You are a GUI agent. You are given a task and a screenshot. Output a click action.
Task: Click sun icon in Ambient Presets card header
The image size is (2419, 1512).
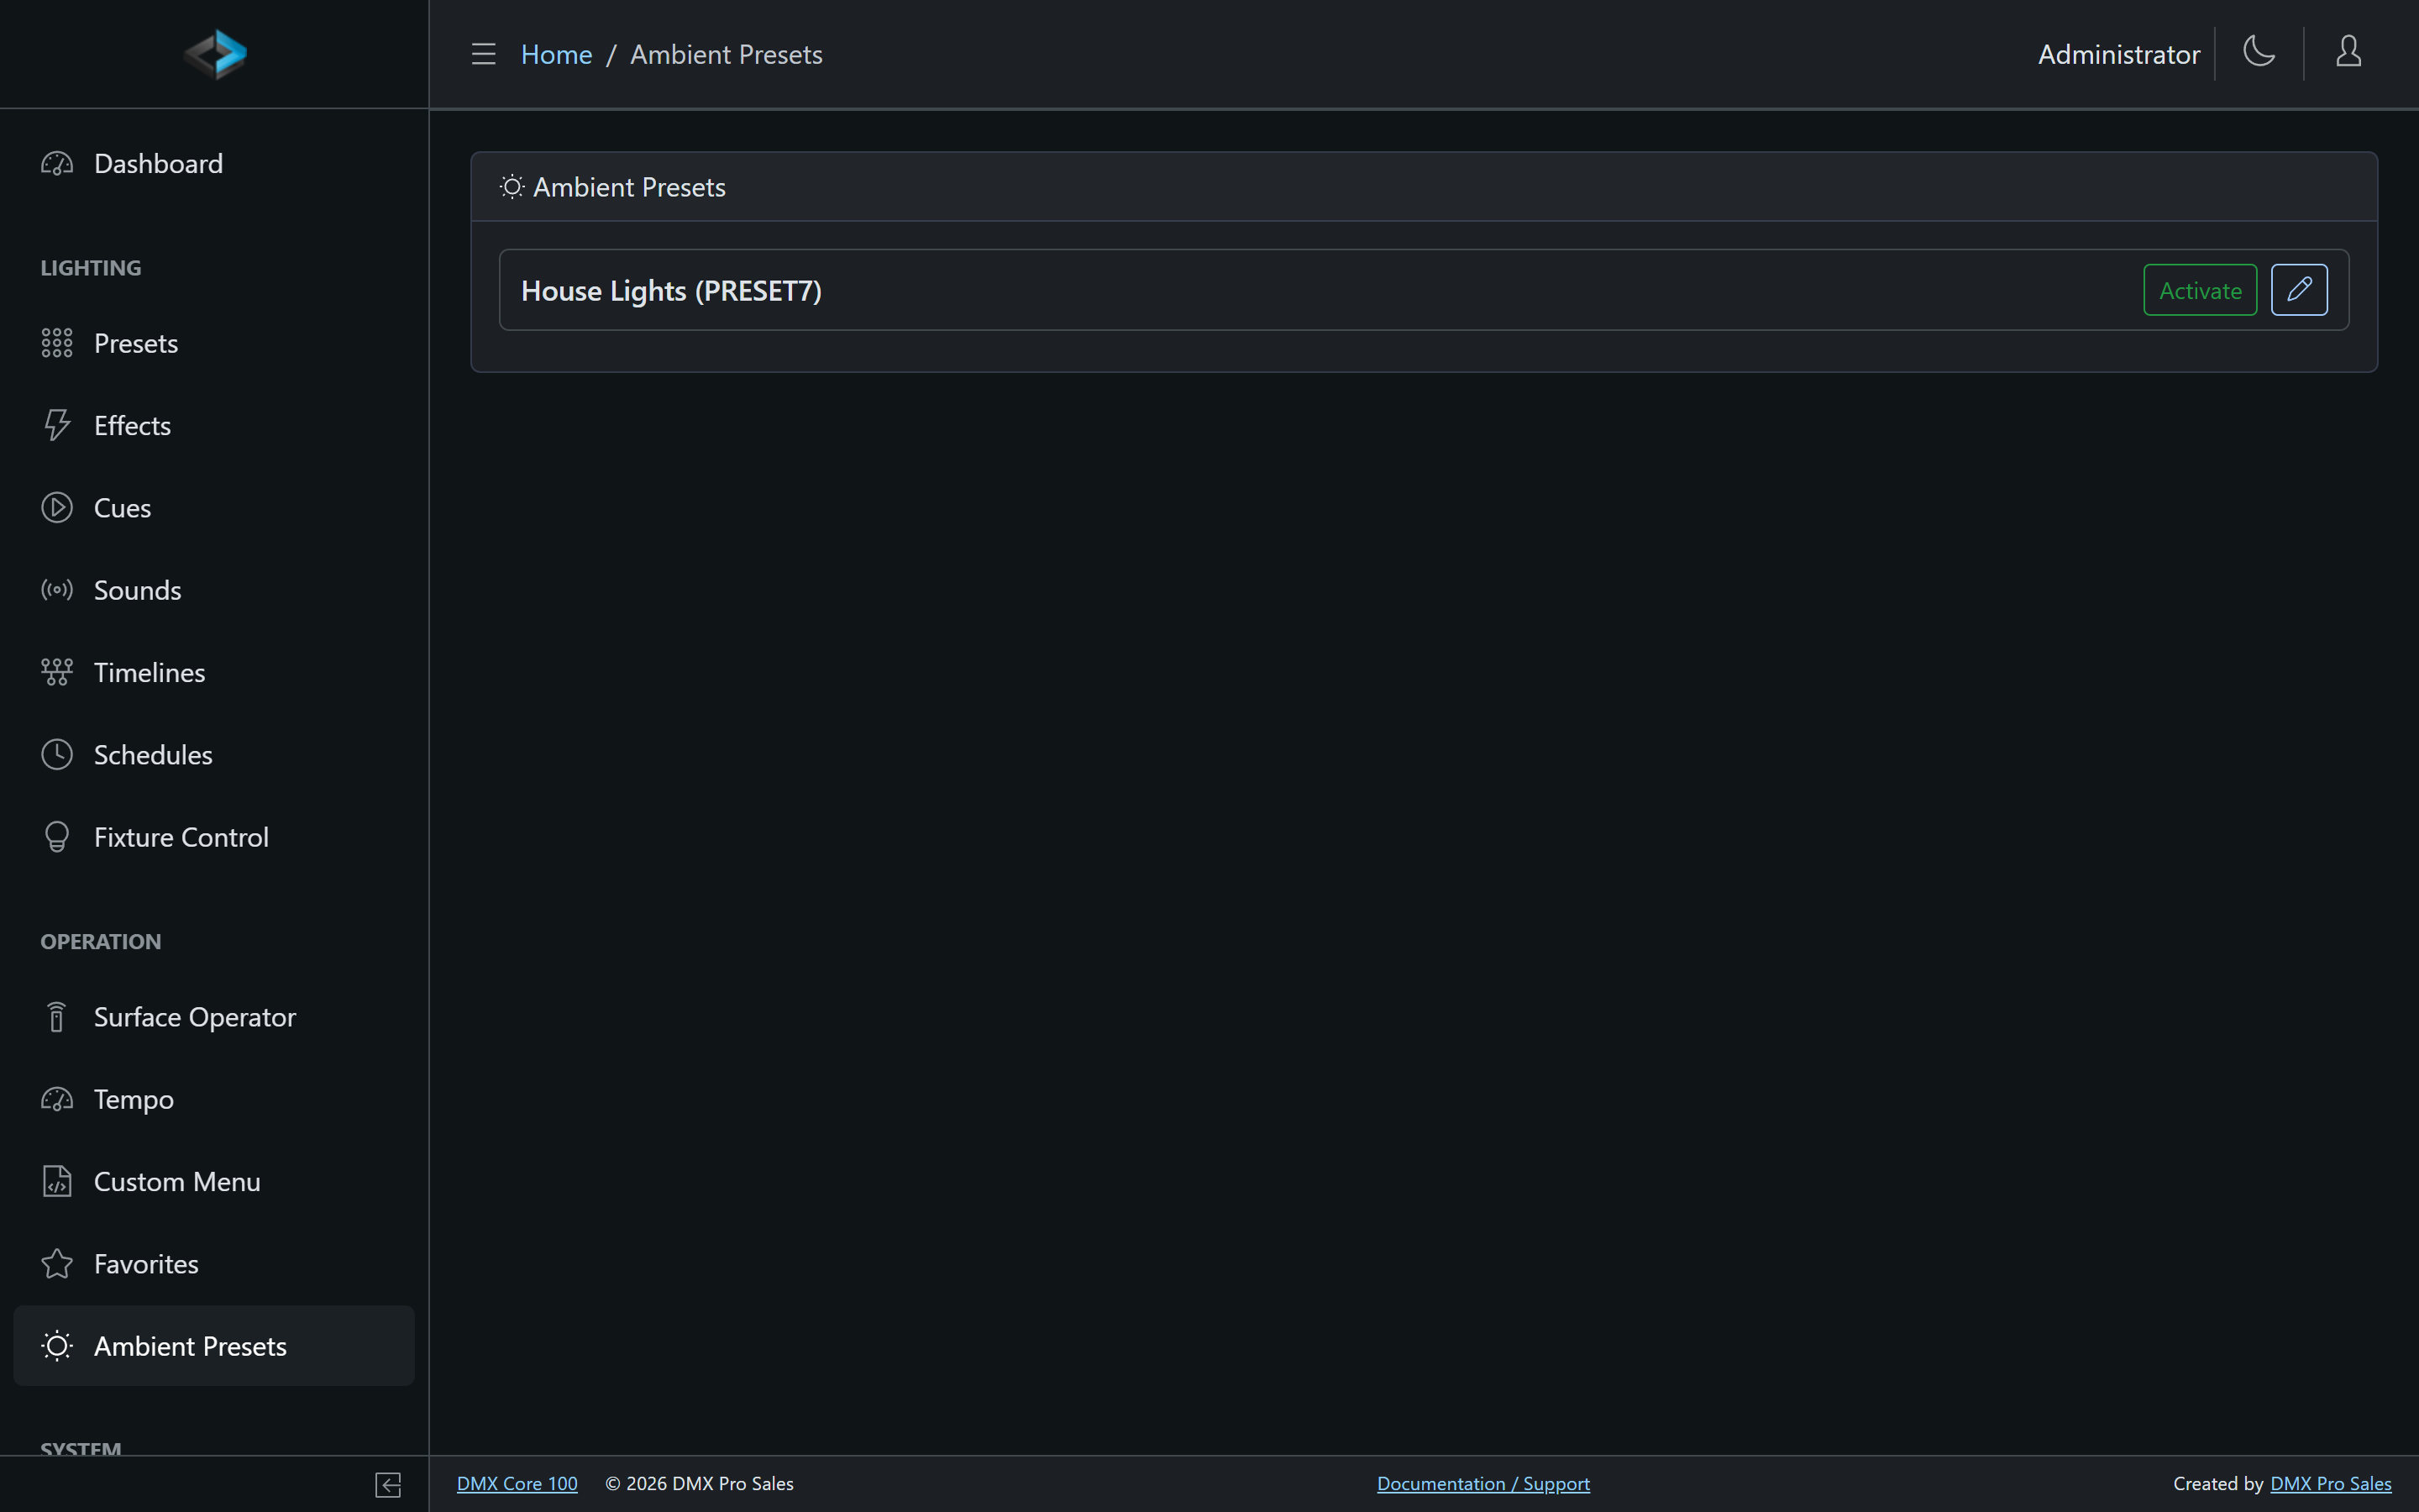coord(512,187)
